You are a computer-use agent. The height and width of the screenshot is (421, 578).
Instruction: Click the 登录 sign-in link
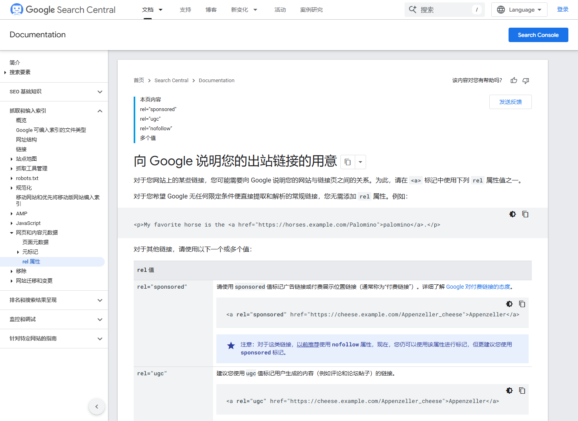tap(563, 10)
